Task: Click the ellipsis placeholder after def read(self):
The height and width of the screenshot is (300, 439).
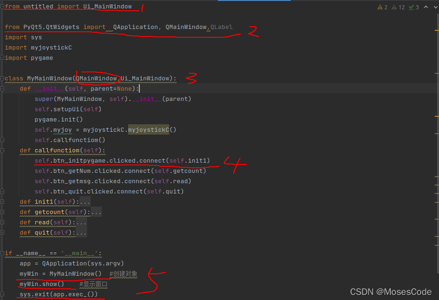Action: click(x=81, y=222)
